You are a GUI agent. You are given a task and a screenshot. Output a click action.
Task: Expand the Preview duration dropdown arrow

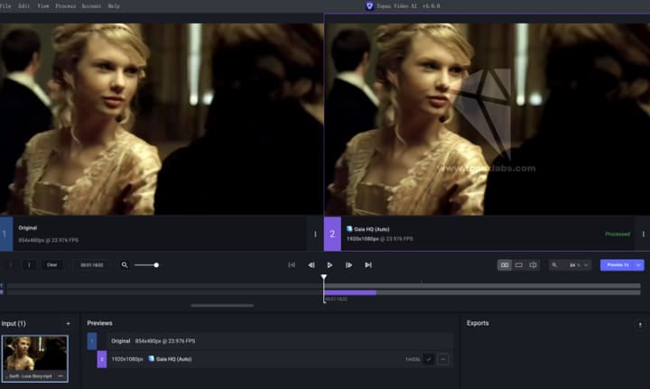(x=639, y=264)
